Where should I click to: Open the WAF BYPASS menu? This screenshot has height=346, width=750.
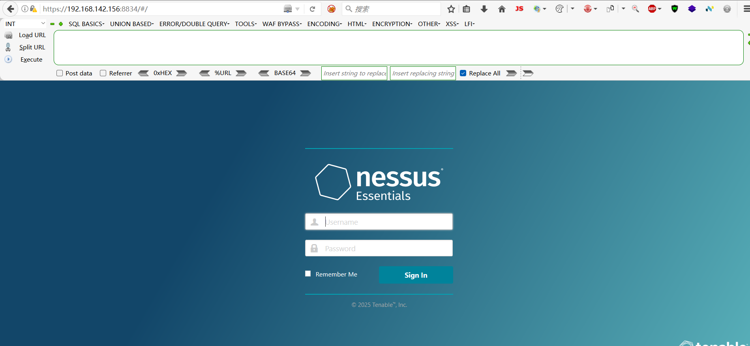click(x=282, y=24)
